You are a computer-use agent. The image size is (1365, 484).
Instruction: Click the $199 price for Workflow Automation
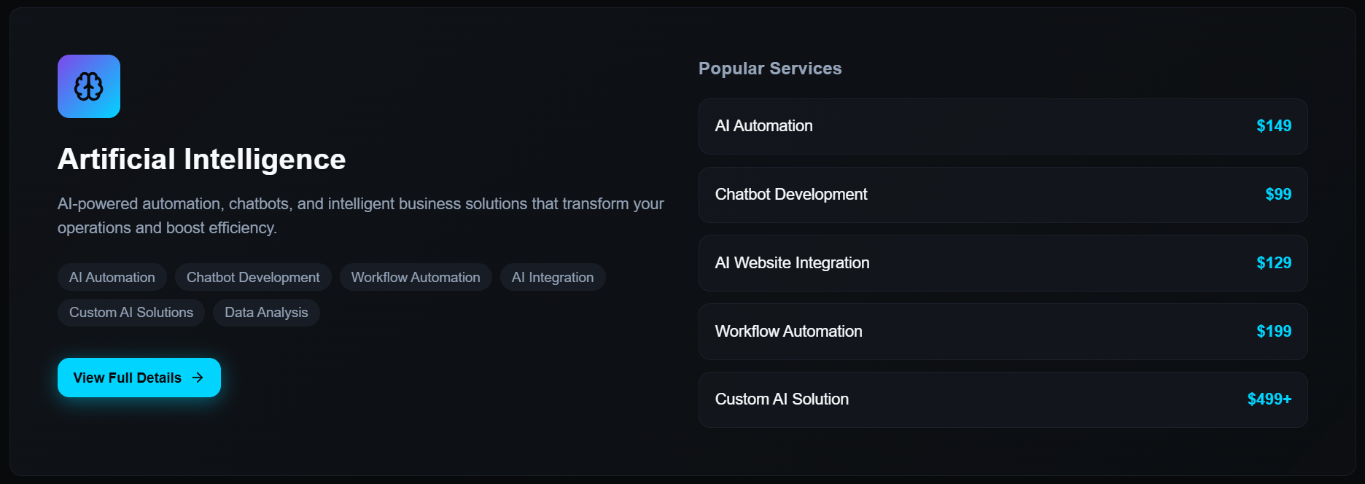[1274, 331]
